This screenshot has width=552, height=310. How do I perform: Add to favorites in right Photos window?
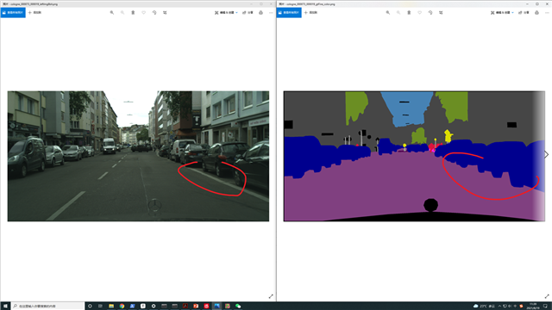[x=420, y=13]
